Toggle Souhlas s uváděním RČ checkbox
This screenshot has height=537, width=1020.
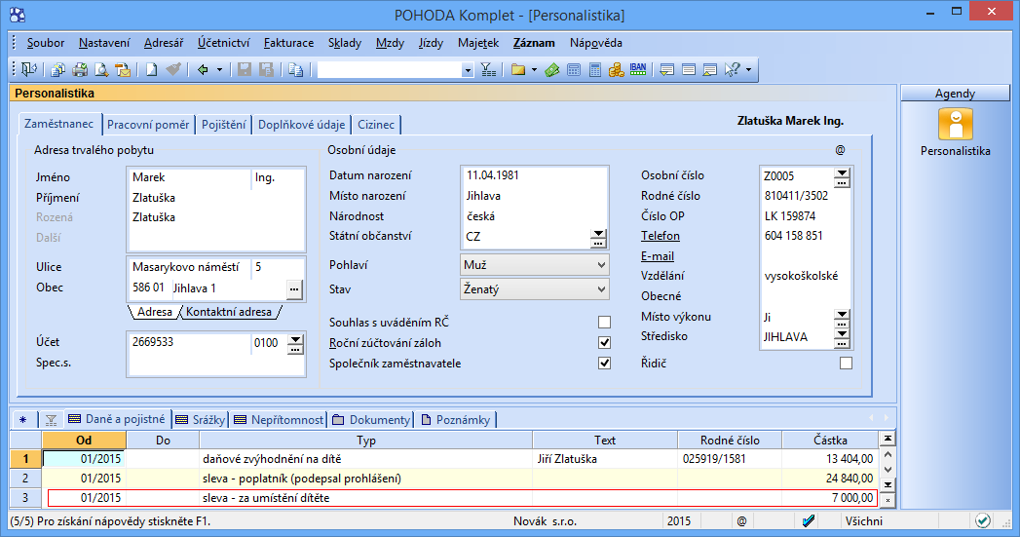point(604,323)
